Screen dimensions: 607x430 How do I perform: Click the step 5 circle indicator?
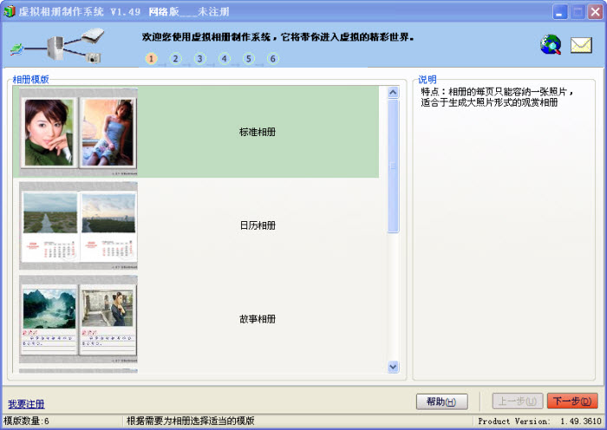249,59
